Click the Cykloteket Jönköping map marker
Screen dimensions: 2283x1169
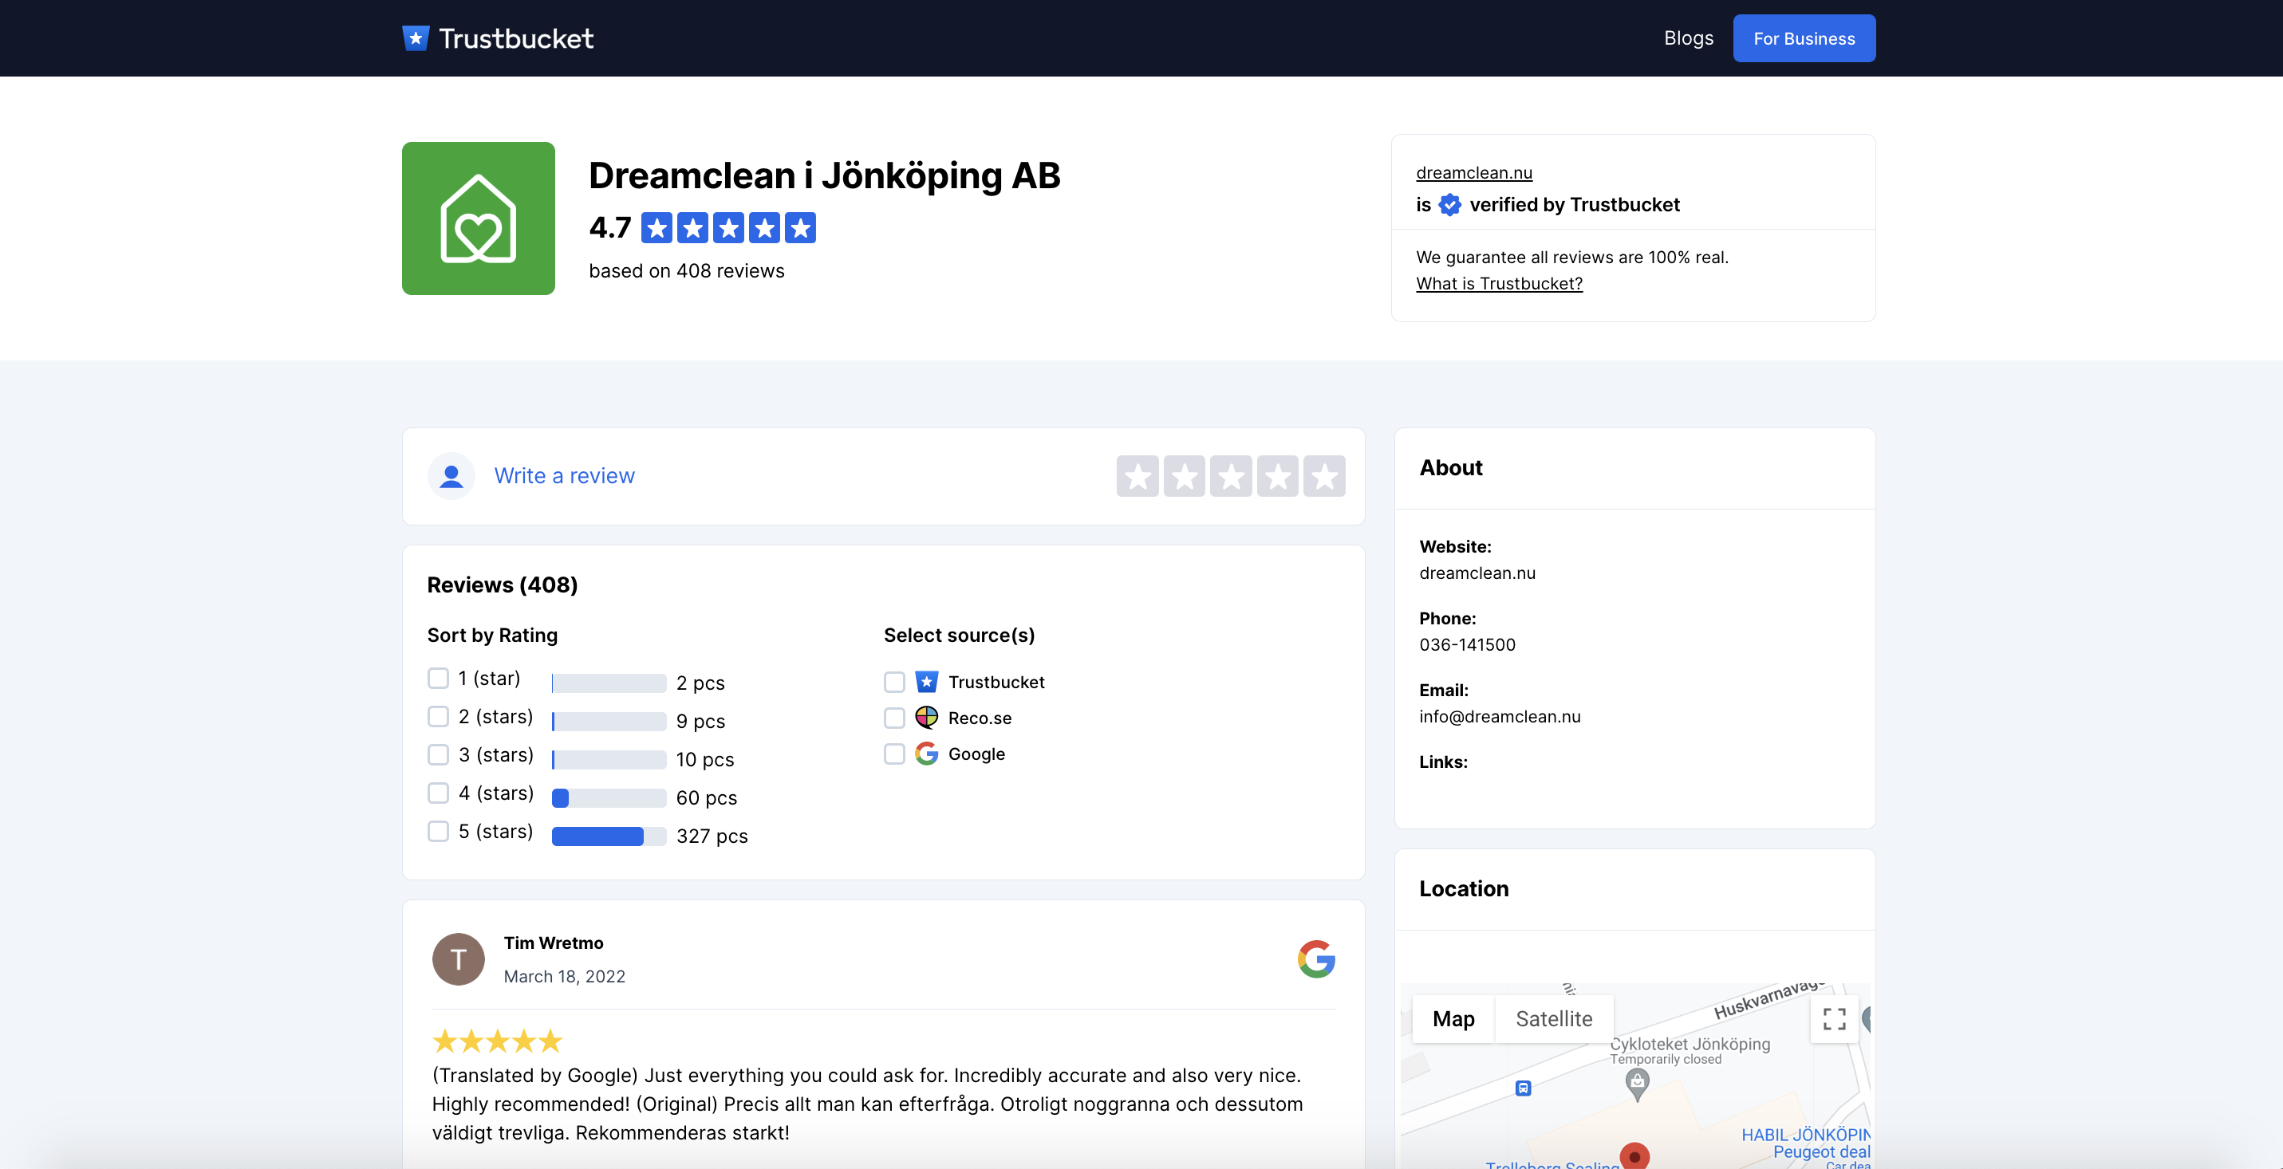click(1638, 1083)
